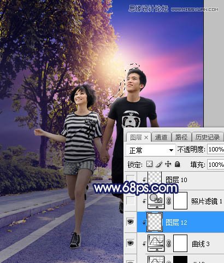Toggle lock position move icon
Screen dimensions: 224x263
pyautogui.click(x=168, y=164)
